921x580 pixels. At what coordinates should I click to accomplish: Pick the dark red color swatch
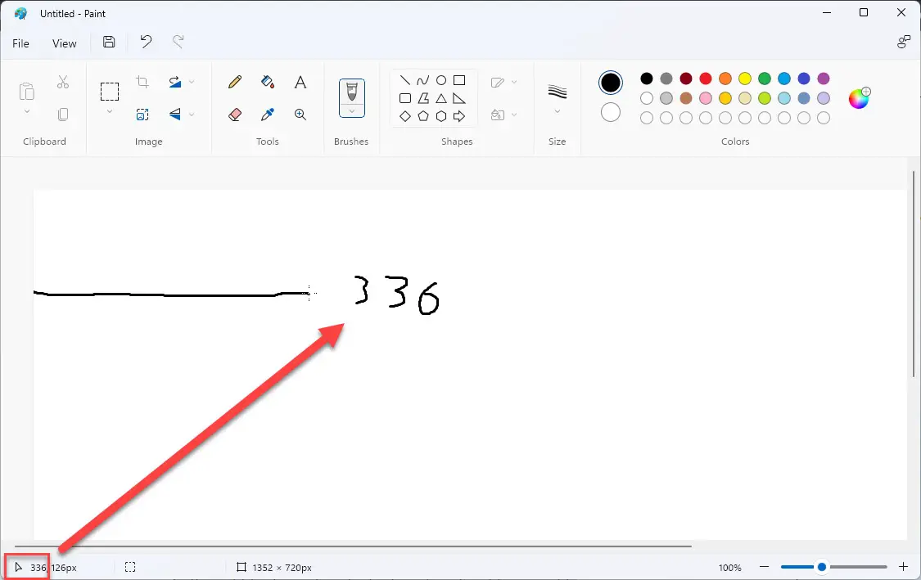(x=686, y=79)
